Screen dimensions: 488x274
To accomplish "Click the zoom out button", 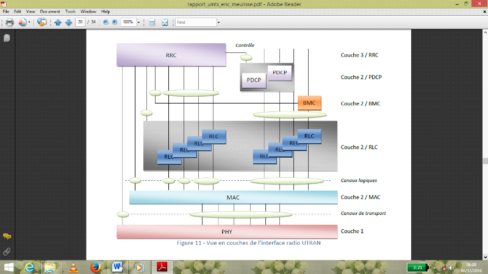I will point(106,23).
